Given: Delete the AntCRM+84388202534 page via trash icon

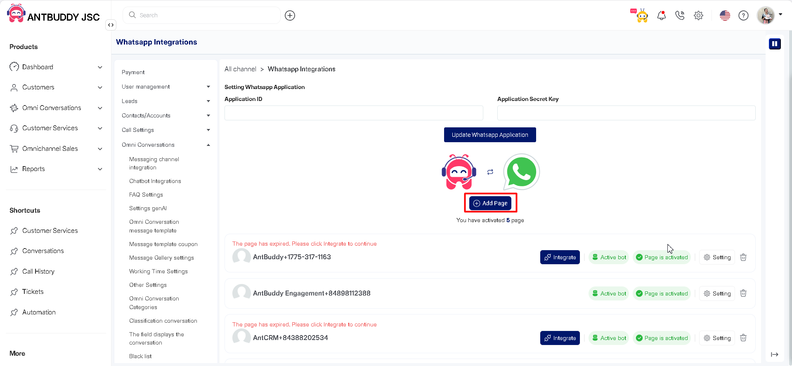Looking at the screenshot, I should (x=743, y=338).
